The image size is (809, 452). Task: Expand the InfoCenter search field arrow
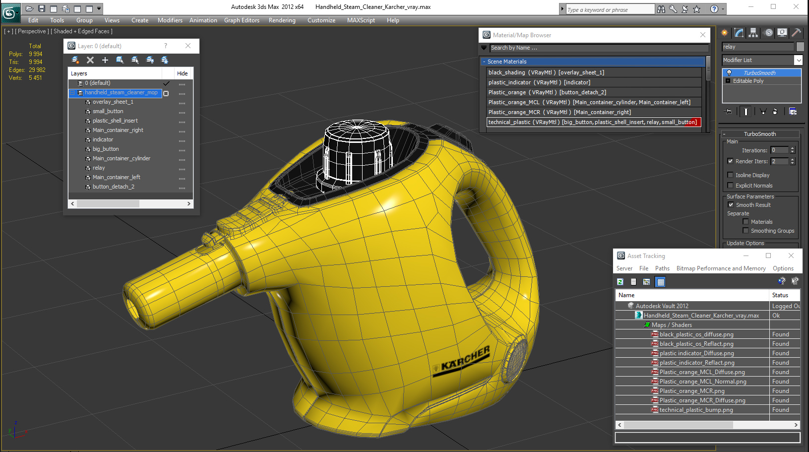562,9
